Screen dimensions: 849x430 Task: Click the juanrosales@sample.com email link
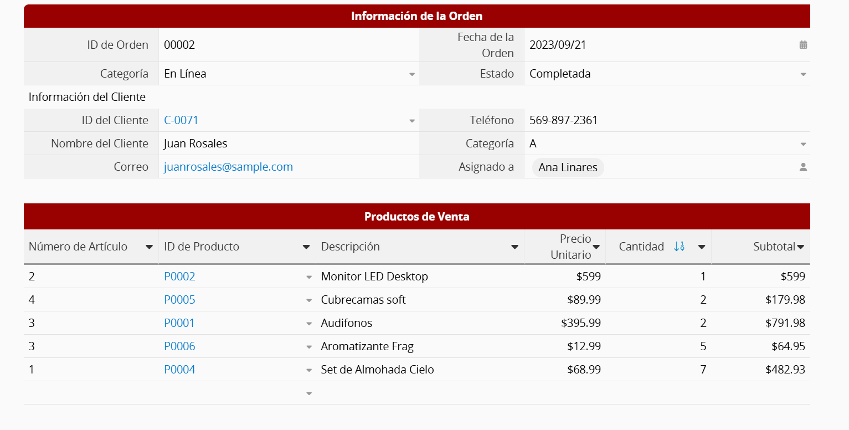pos(228,167)
